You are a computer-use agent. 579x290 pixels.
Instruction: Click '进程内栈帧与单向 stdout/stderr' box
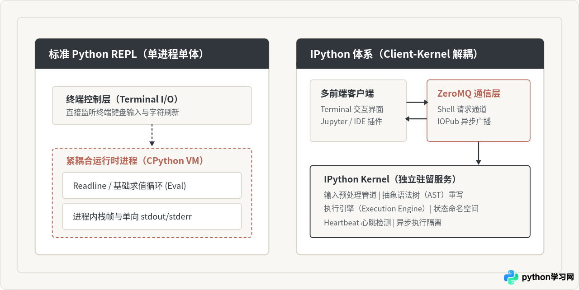pyautogui.click(x=152, y=216)
